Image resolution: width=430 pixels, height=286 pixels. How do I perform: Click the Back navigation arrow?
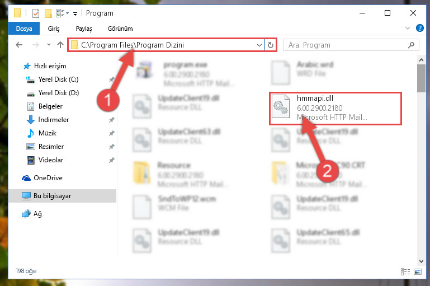(x=19, y=45)
